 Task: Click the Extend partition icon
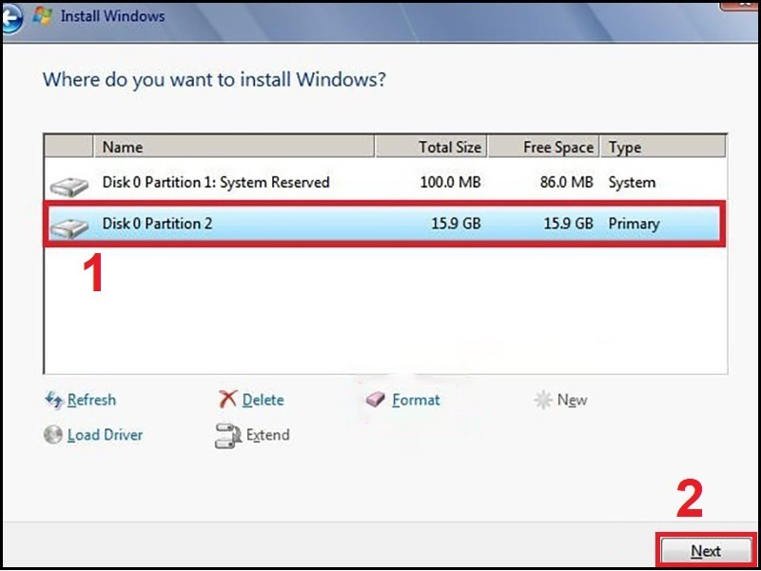[228, 436]
